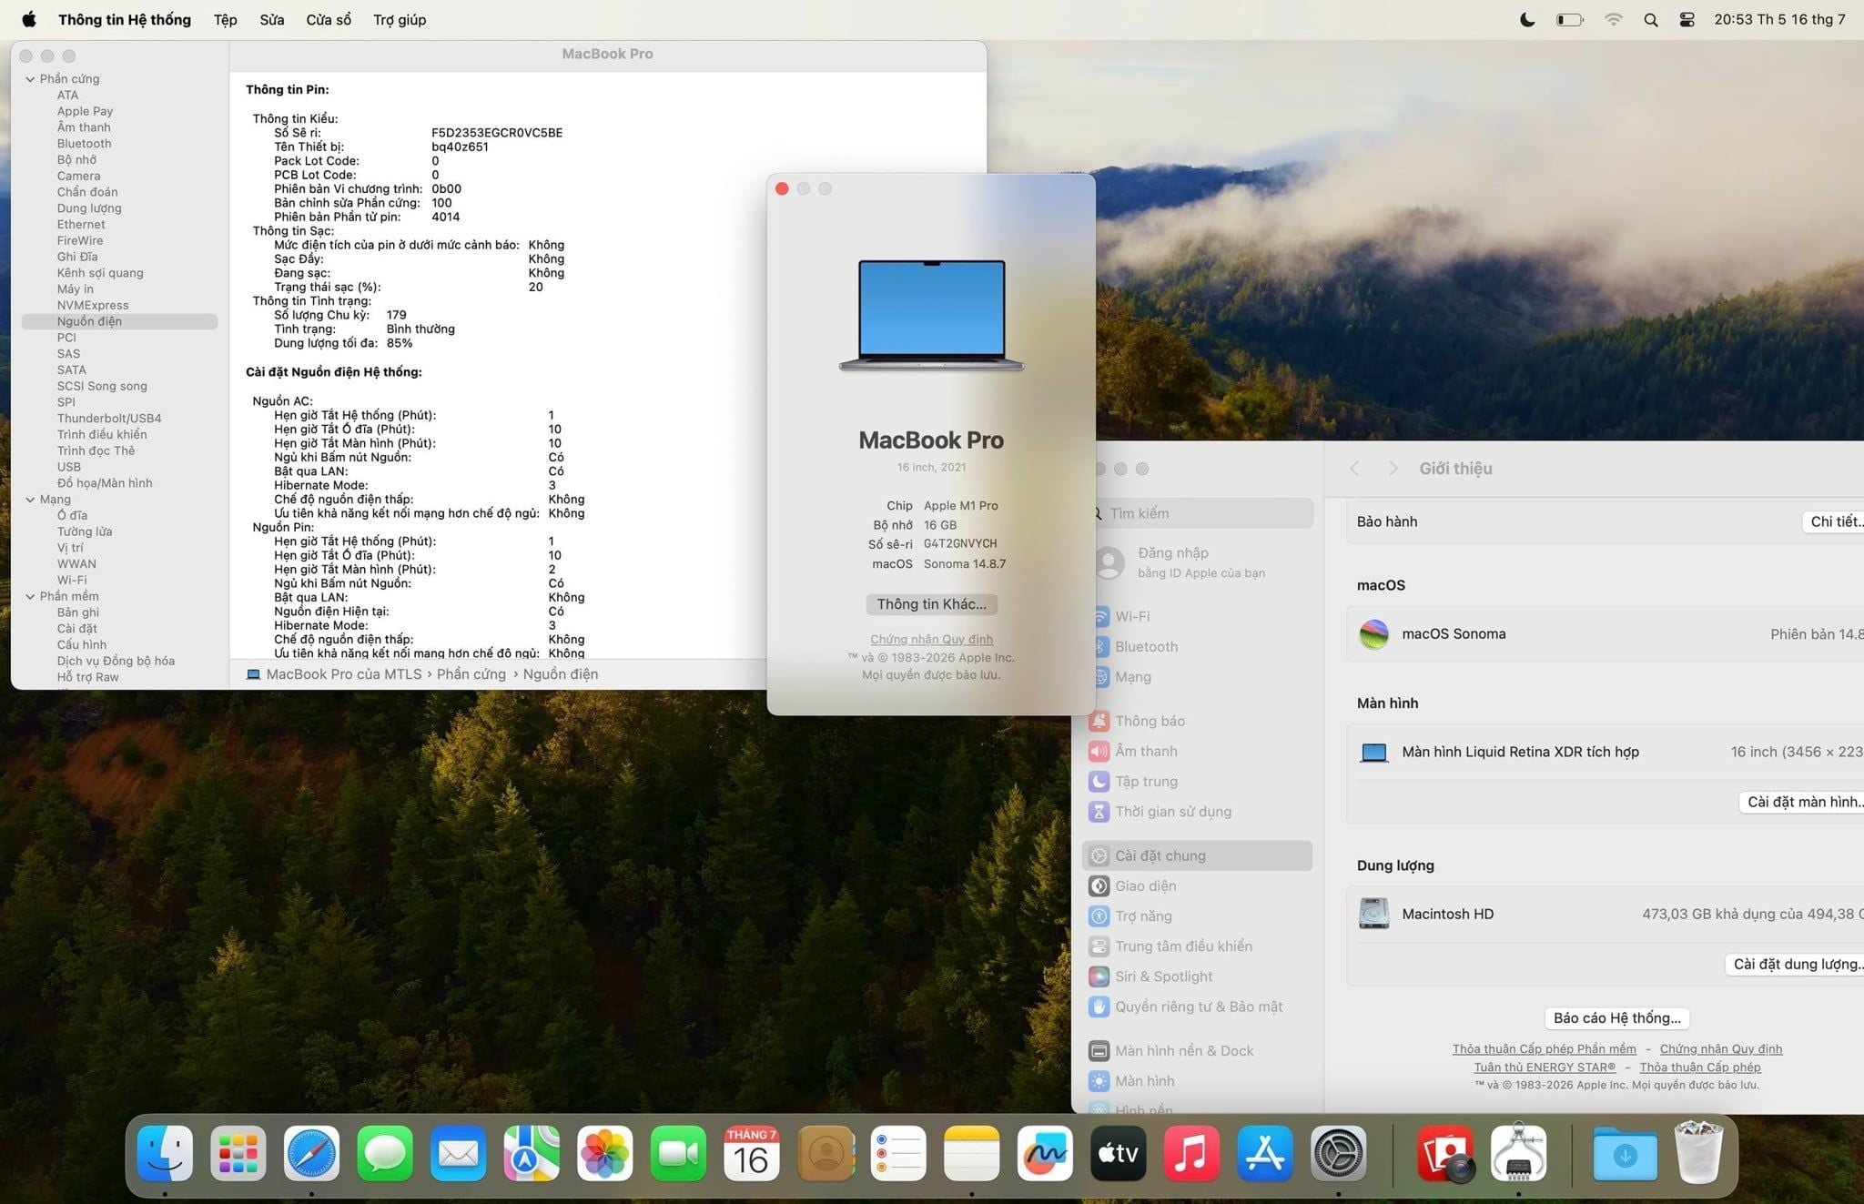This screenshot has height=1204, width=1864.
Task: Select Tường lửa under Mạng
Action: (x=85, y=531)
